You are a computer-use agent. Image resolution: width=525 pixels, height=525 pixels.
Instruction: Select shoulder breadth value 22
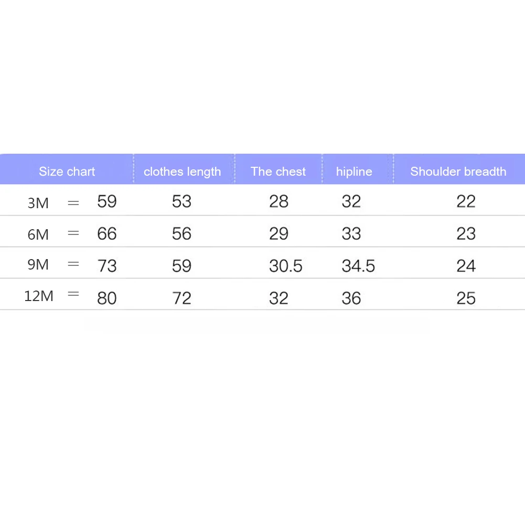(x=466, y=201)
